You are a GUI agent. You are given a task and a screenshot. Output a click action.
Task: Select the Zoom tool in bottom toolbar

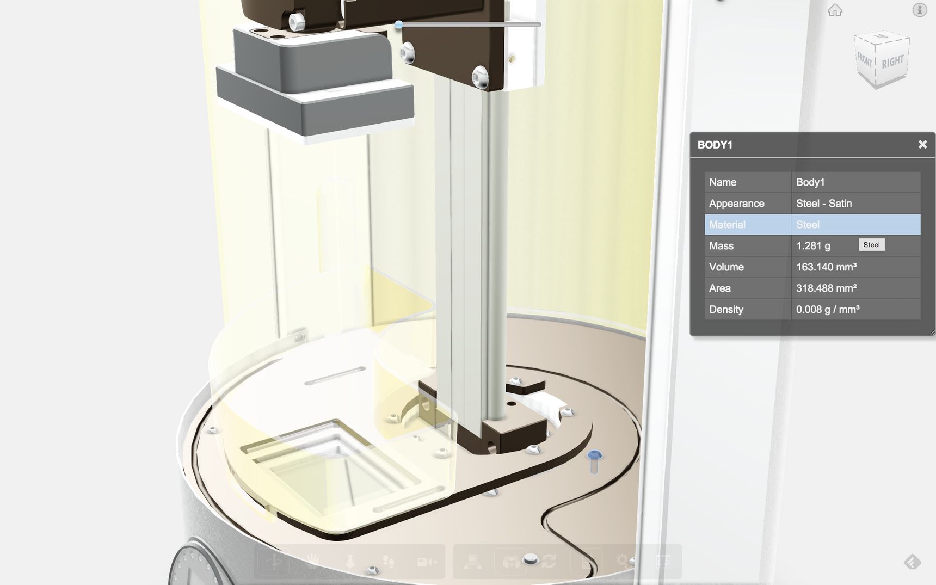[350, 561]
